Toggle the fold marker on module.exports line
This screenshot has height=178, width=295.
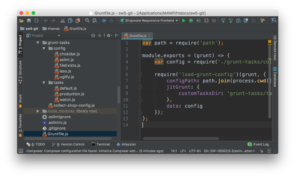(x=140, y=56)
